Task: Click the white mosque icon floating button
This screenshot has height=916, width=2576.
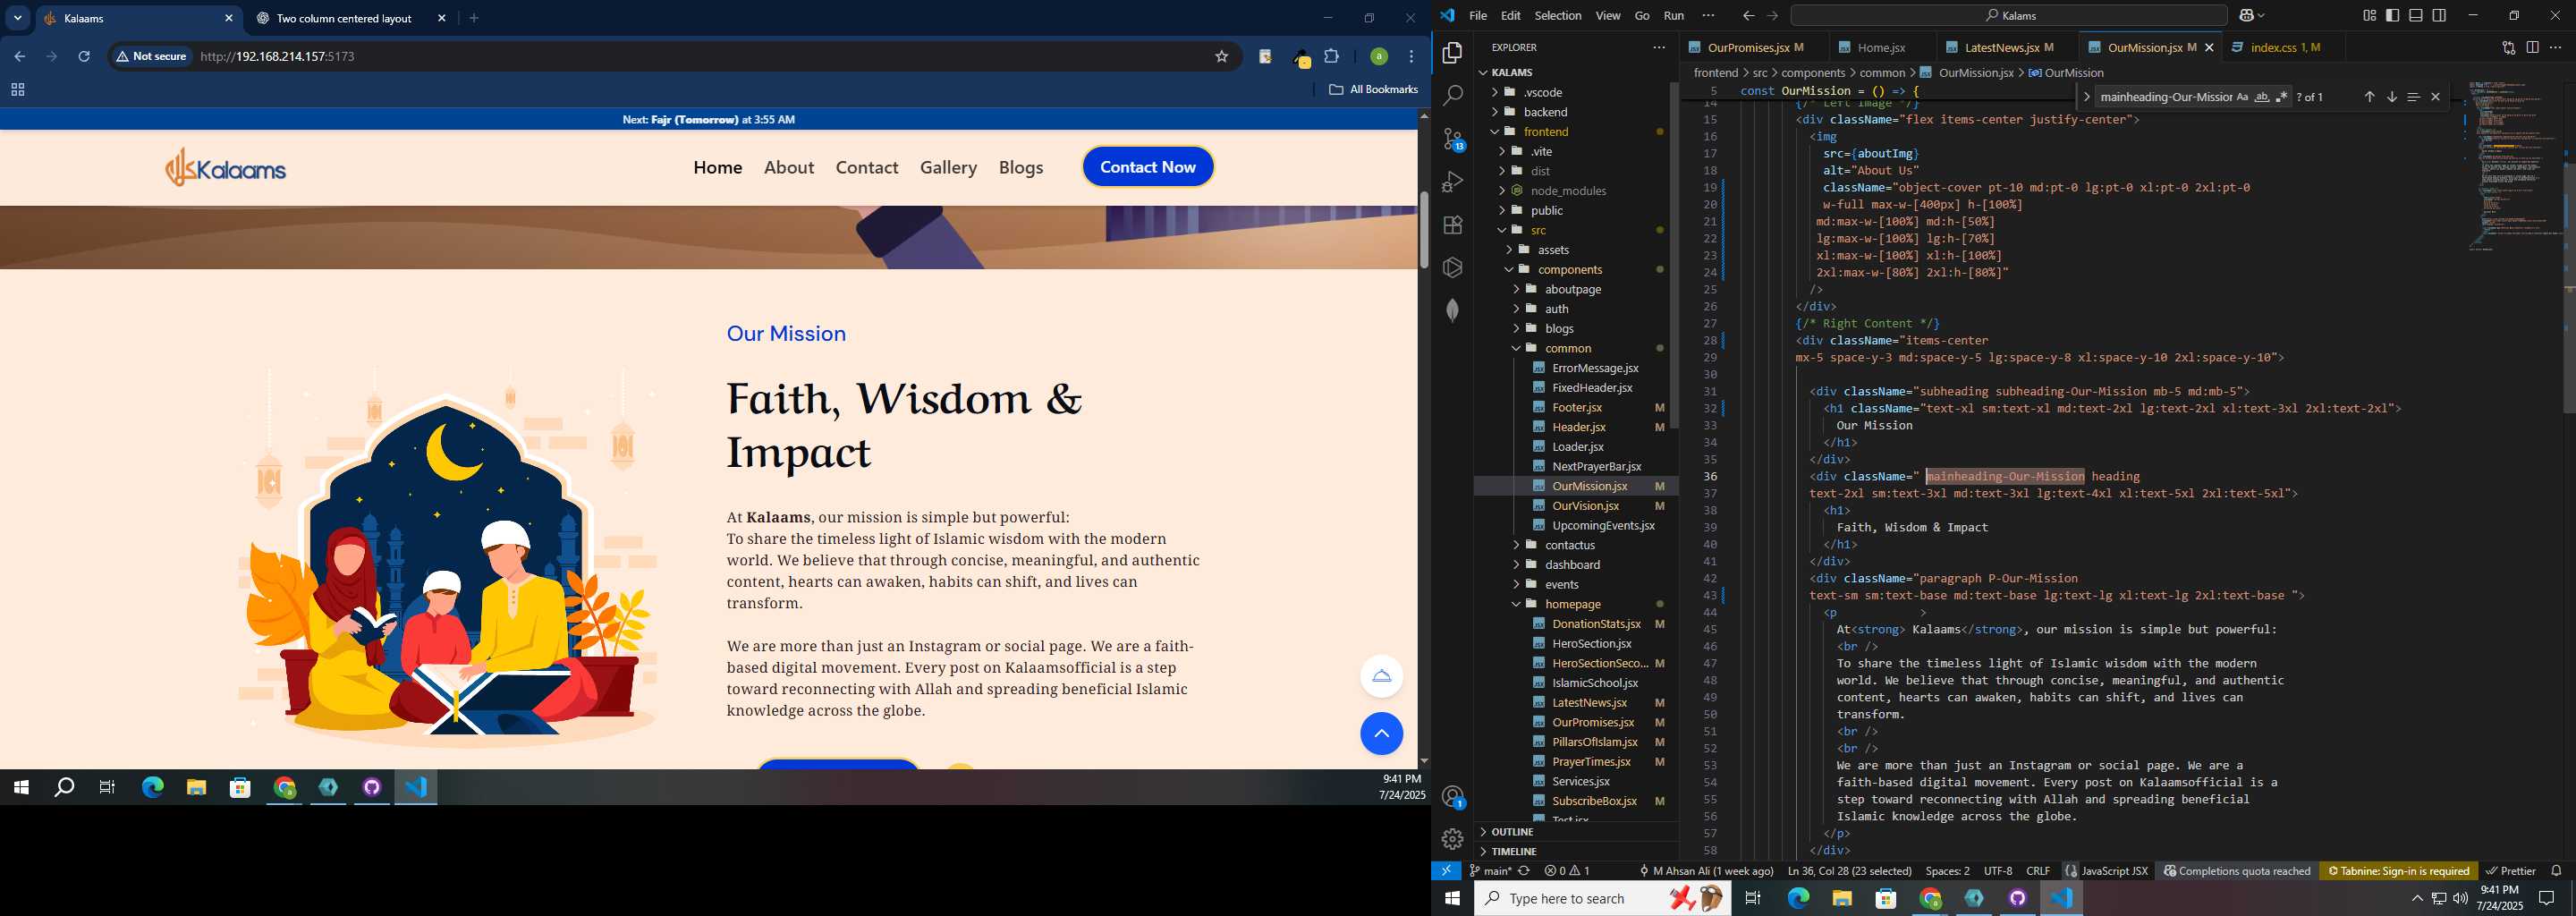Action: point(1381,676)
